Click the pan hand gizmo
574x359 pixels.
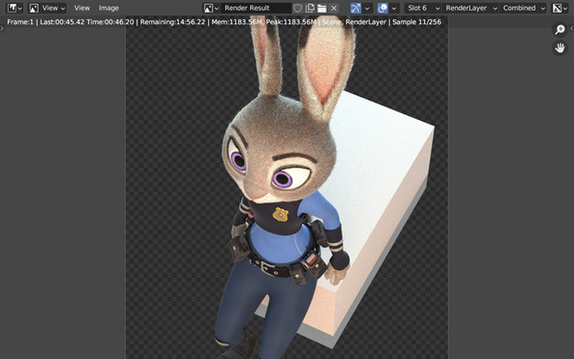560,48
